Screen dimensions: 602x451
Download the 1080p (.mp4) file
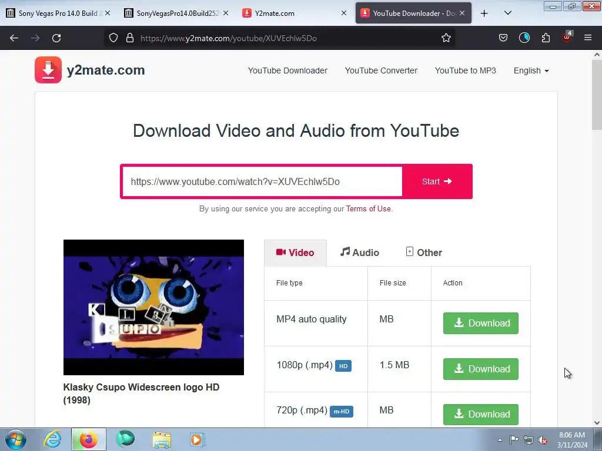point(481,369)
